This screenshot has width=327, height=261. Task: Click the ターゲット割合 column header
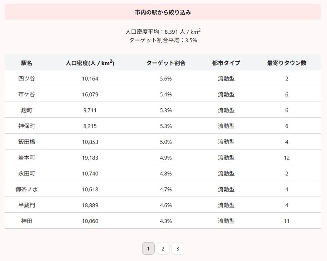(166, 63)
